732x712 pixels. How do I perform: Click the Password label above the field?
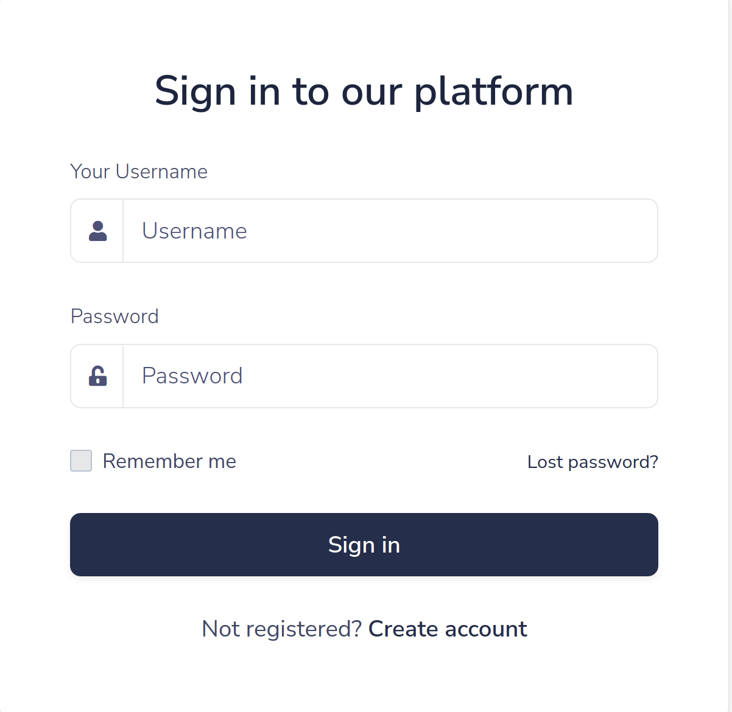114,316
